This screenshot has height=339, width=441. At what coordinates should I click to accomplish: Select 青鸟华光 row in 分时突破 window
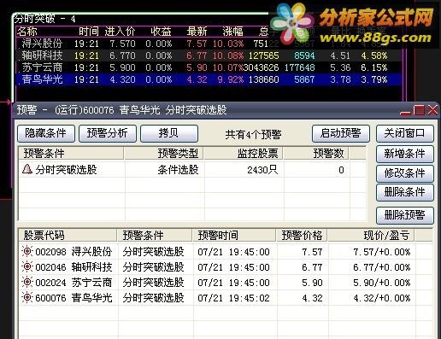209,79
